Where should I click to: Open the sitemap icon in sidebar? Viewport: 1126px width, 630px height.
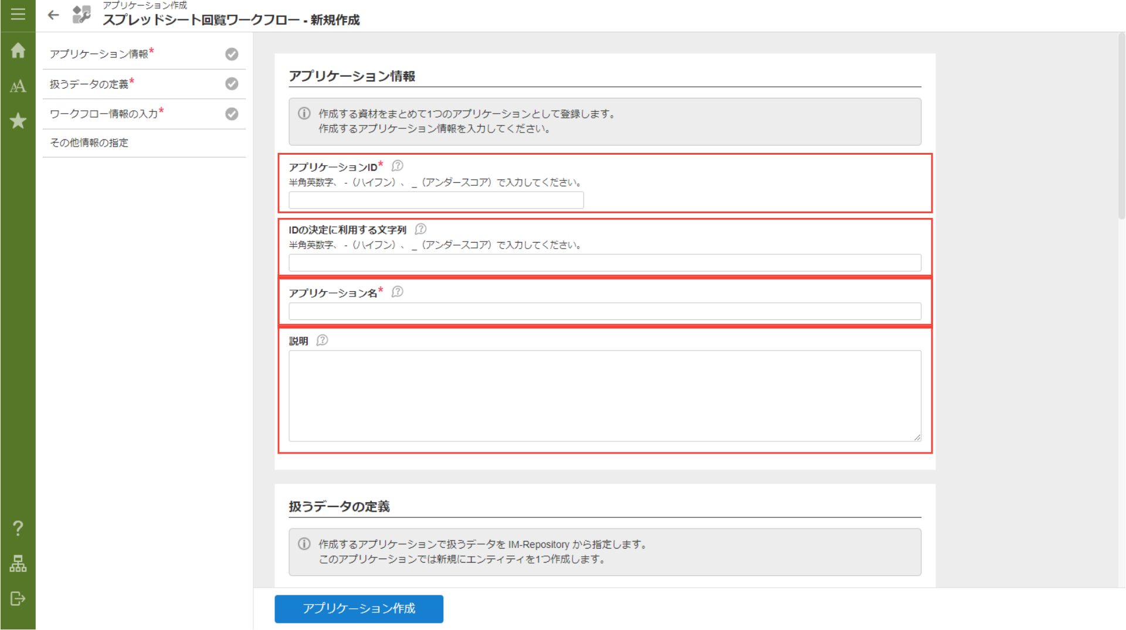point(18,564)
